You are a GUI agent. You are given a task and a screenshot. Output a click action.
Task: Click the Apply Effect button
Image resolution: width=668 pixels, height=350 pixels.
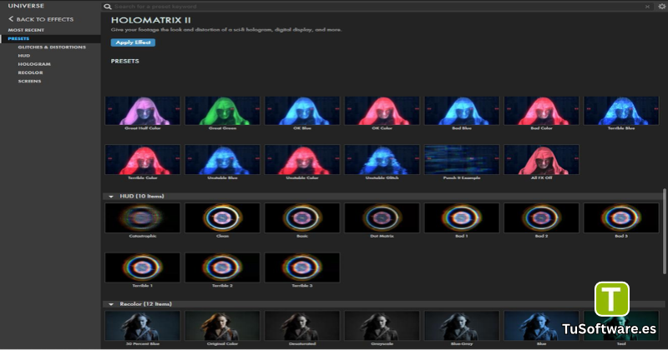click(x=133, y=42)
